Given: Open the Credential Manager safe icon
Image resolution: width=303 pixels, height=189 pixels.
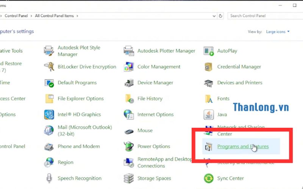Looking at the screenshot, I should (x=209, y=67).
